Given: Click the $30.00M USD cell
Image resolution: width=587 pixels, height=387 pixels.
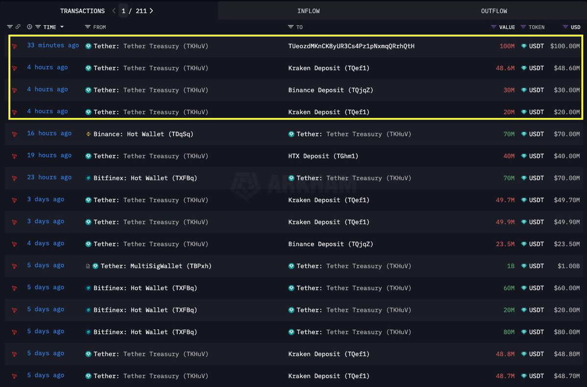Looking at the screenshot, I should tap(567, 90).
